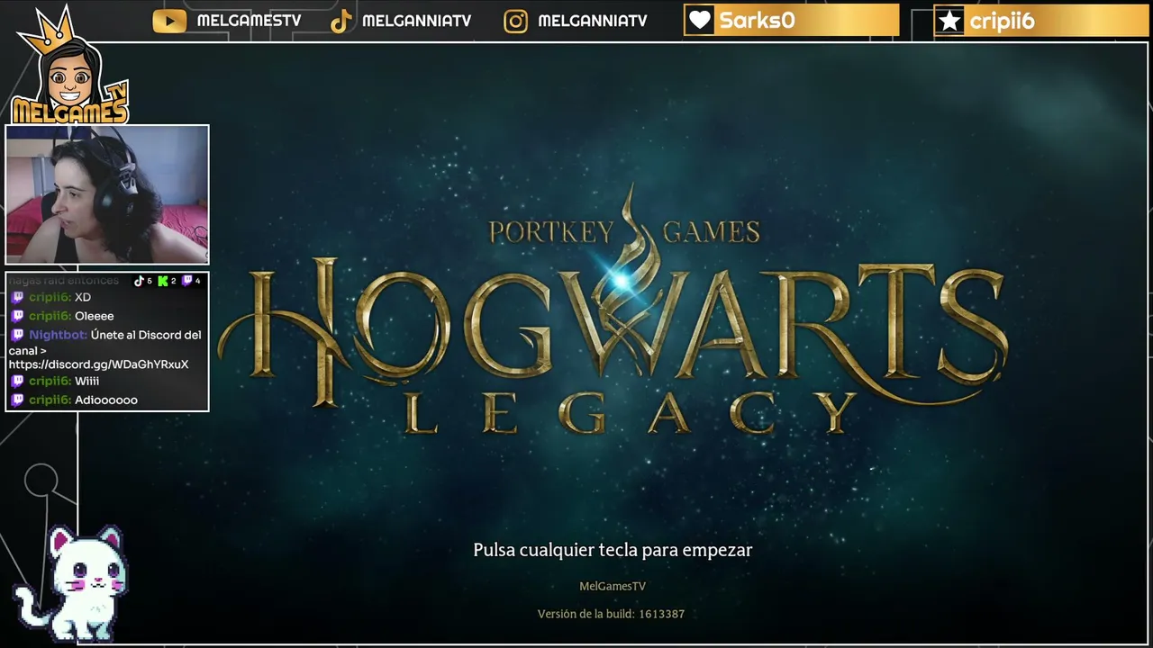Click the Portkey Games logo text

coord(624,231)
